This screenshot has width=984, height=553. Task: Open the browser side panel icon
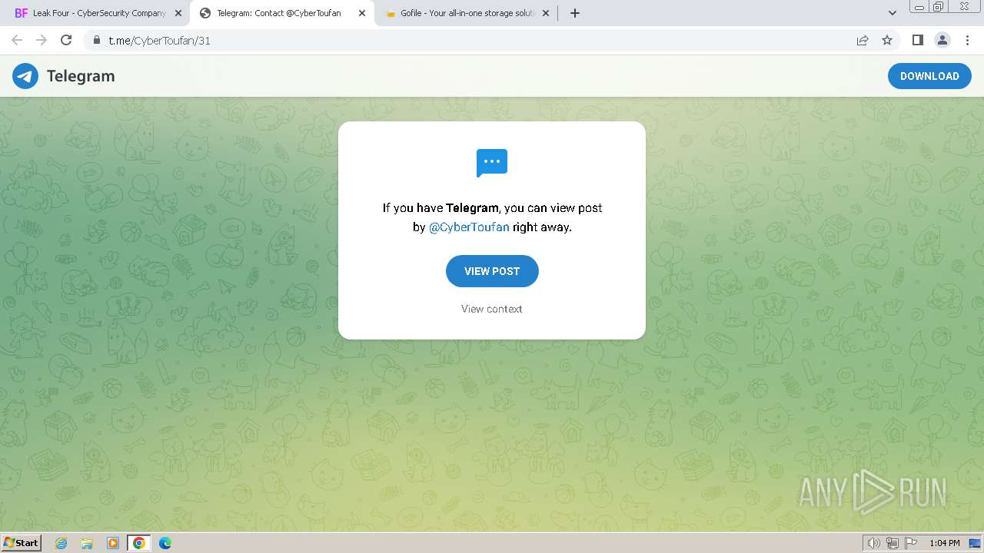click(918, 40)
